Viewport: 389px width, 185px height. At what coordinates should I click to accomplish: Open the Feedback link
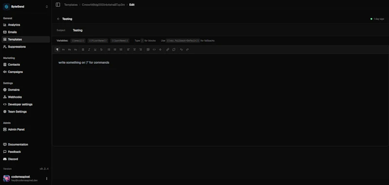(x=26, y=152)
